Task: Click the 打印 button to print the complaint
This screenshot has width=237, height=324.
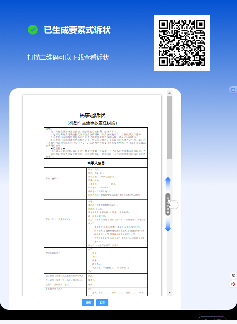Action: 102,302
